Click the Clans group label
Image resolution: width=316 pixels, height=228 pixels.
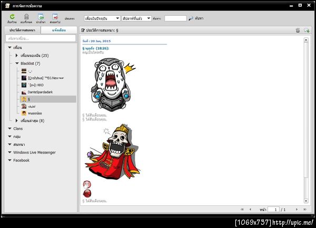coord(18,129)
